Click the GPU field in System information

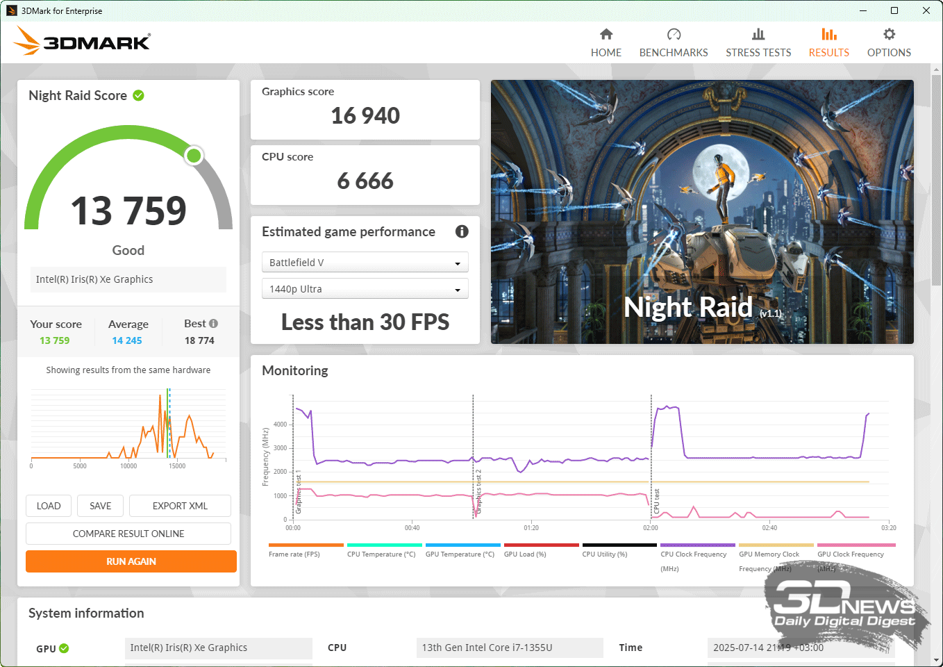[219, 648]
